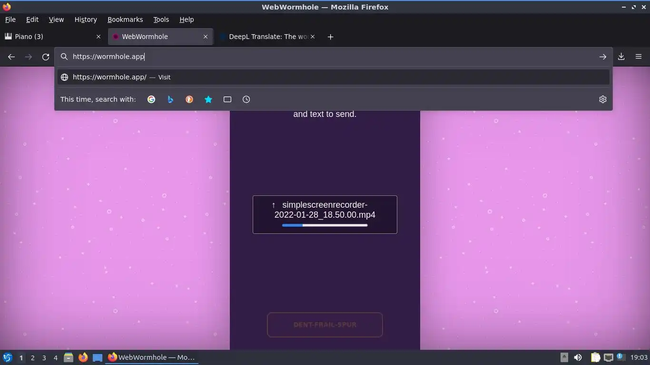
Task: Open the volume control tray icon
Action: click(x=578, y=357)
